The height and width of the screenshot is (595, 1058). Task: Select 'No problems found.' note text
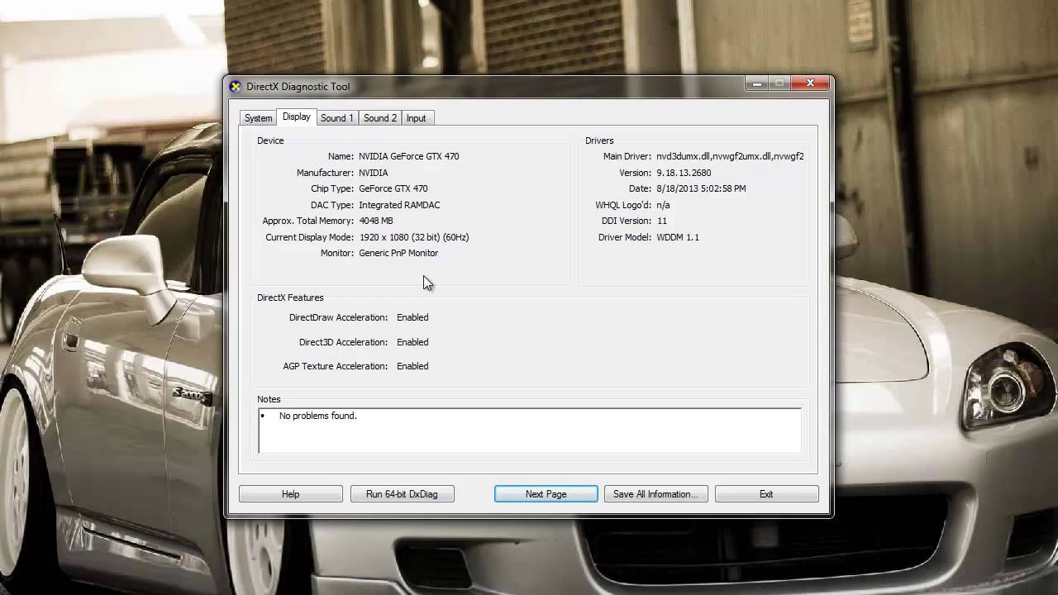pyautogui.click(x=317, y=416)
